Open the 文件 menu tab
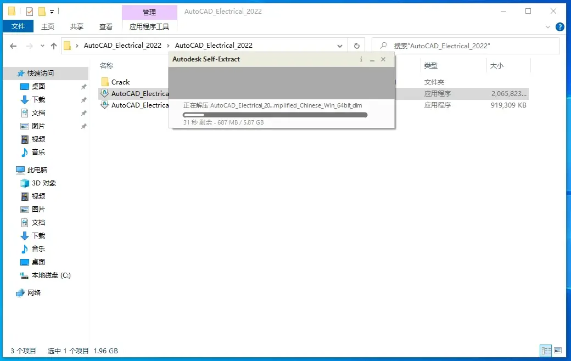The width and height of the screenshot is (571, 361). [18, 26]
